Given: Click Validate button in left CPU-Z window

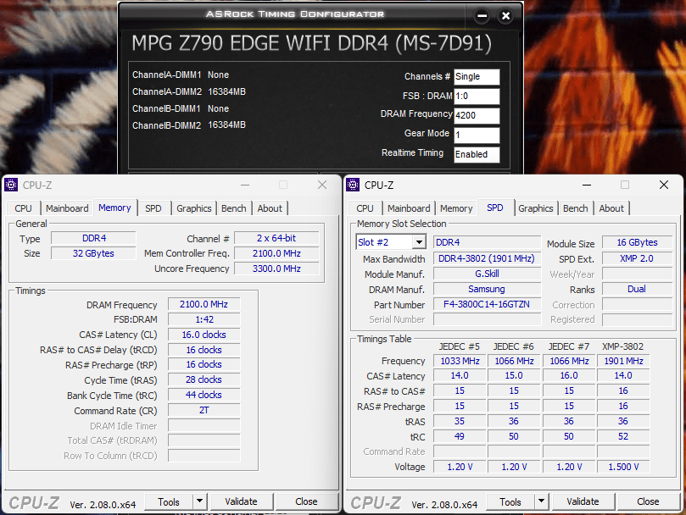Looking at the screenshot, I should point(241,501).
